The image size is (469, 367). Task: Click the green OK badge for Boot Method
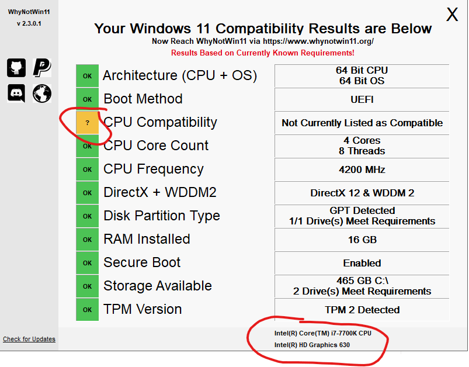point(88,99)
